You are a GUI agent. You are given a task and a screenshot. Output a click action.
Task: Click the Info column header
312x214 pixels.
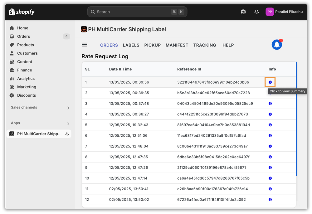tap(272, 69)
